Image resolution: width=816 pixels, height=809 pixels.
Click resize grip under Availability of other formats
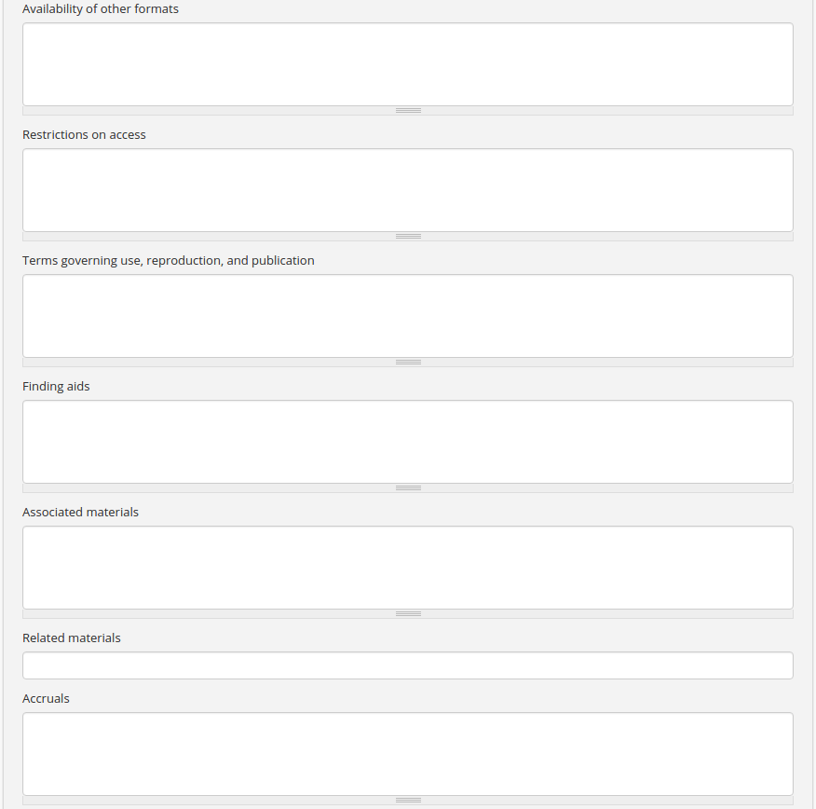(408, 111)
